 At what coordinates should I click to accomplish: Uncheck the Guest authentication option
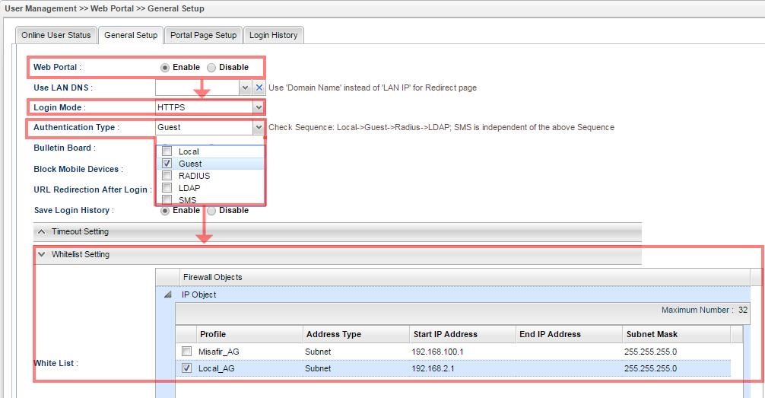coord(167,164)
